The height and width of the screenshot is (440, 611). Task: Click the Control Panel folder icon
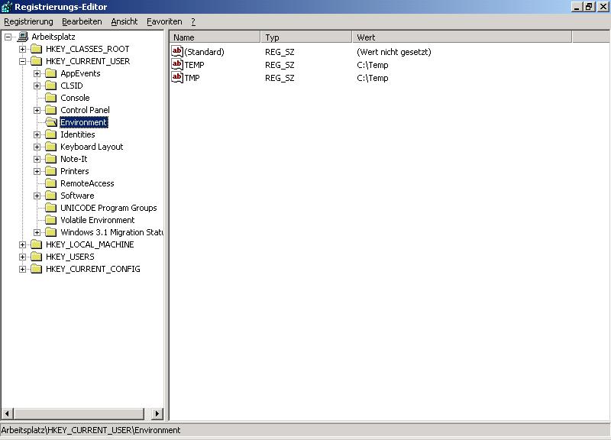pos(51,110)
